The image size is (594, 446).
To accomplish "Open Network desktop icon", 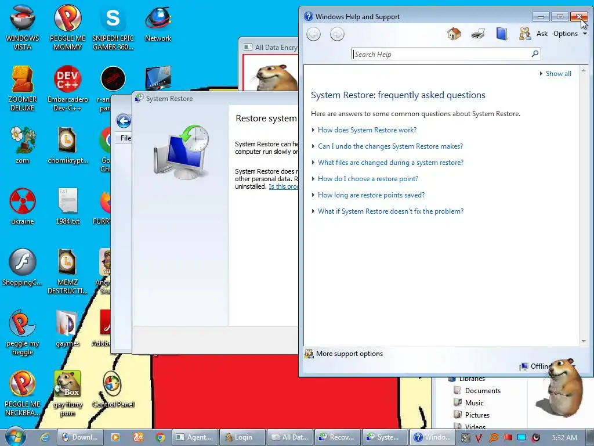I will 158,24.
